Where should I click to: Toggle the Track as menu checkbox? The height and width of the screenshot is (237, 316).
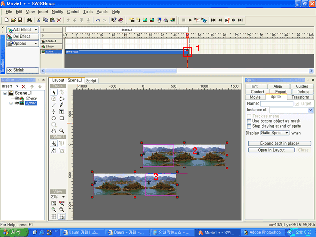coord(249,116)
